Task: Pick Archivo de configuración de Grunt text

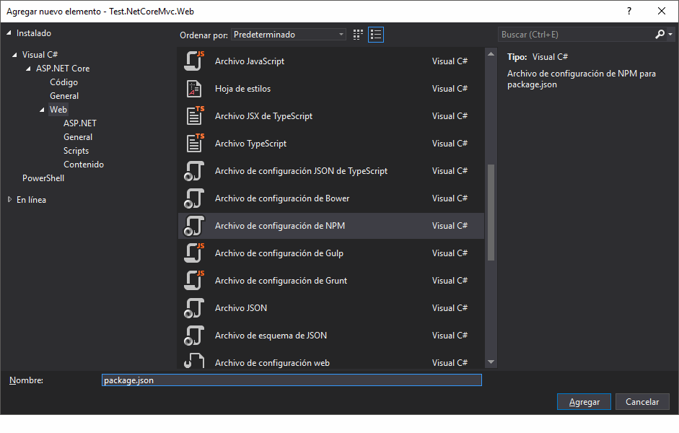Action: pyautogui.click(x=281, y=281)
